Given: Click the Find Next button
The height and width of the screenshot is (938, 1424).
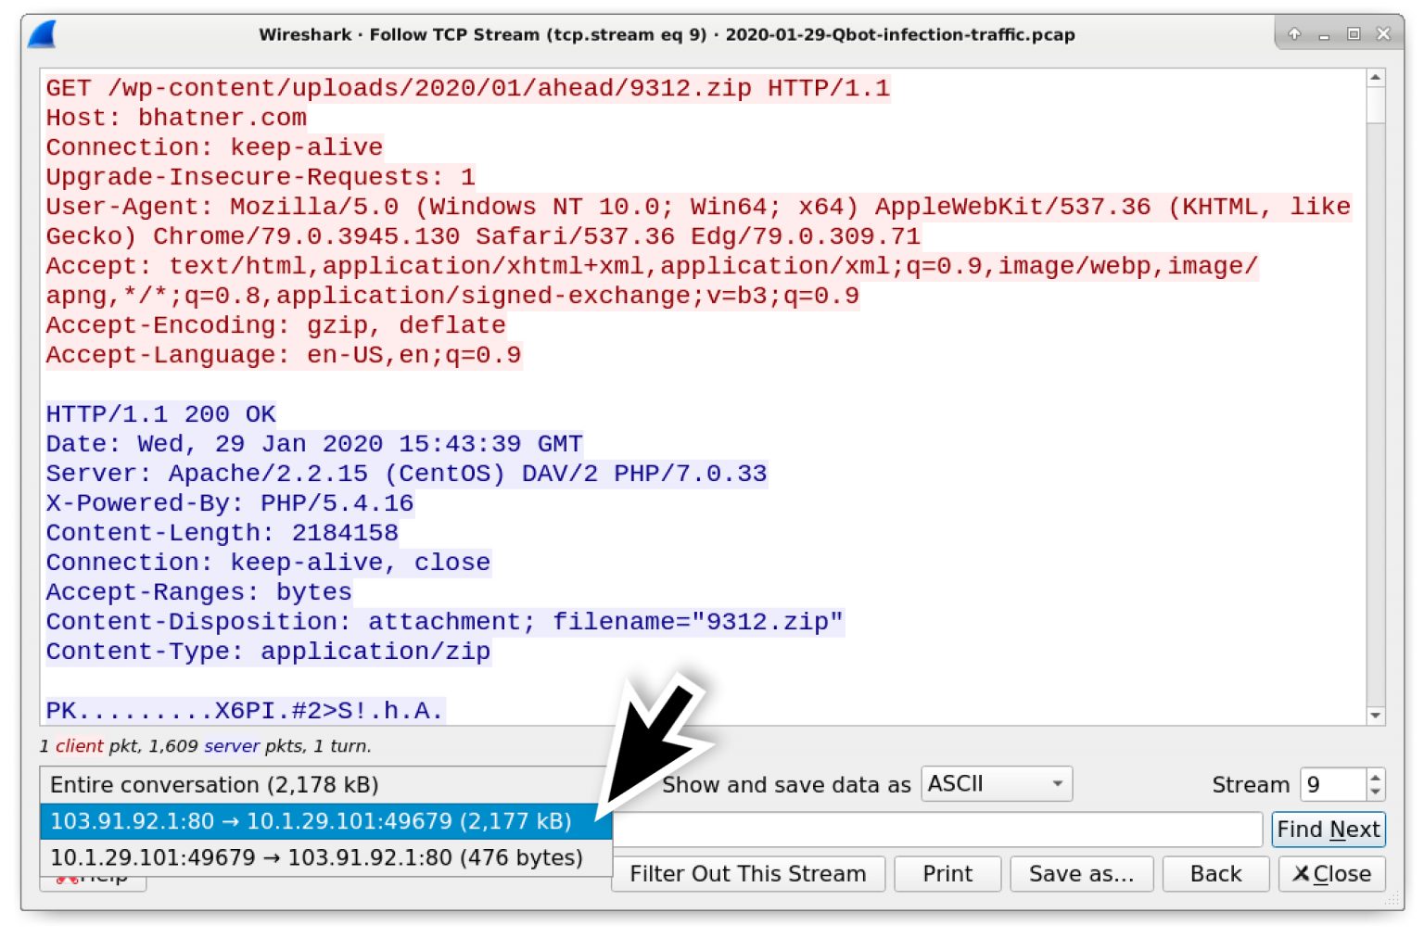Looking at the screenshot, I should coord(1329,830).
